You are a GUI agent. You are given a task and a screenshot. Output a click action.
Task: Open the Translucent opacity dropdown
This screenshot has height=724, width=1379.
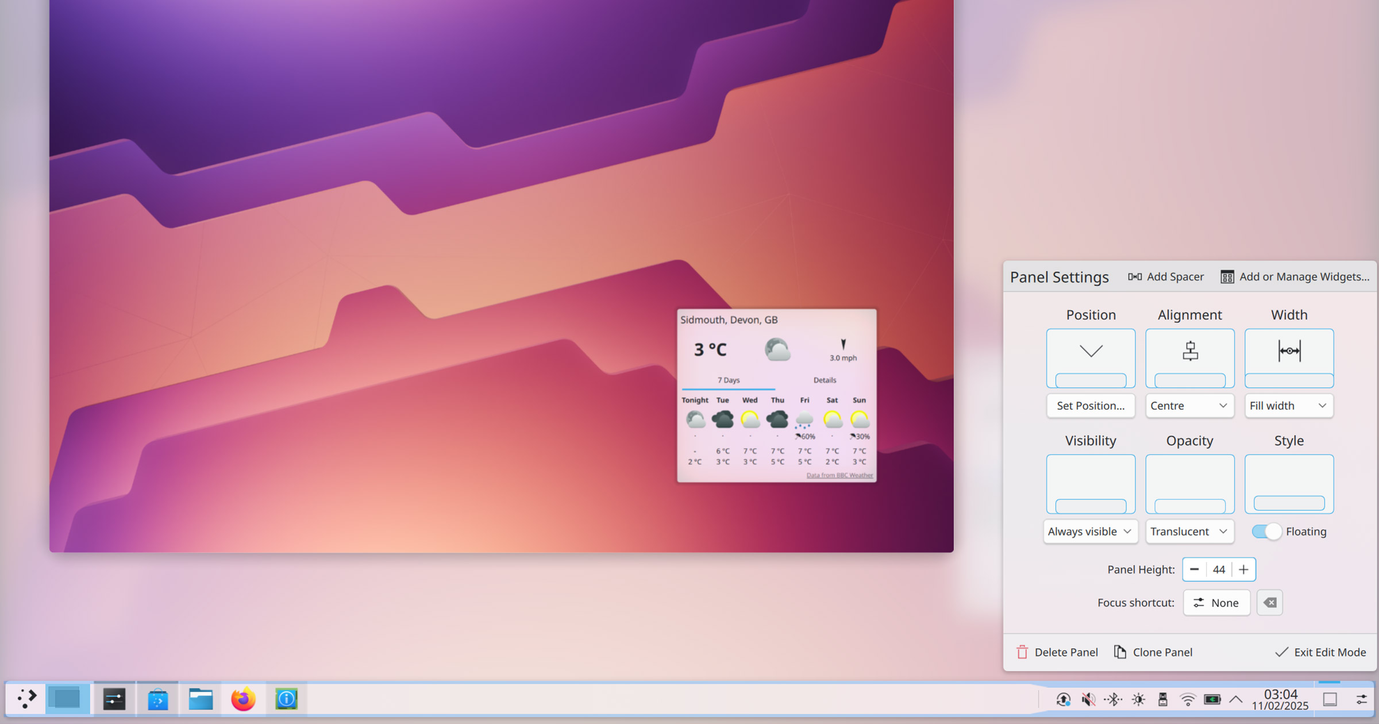tap(1189, 532)
